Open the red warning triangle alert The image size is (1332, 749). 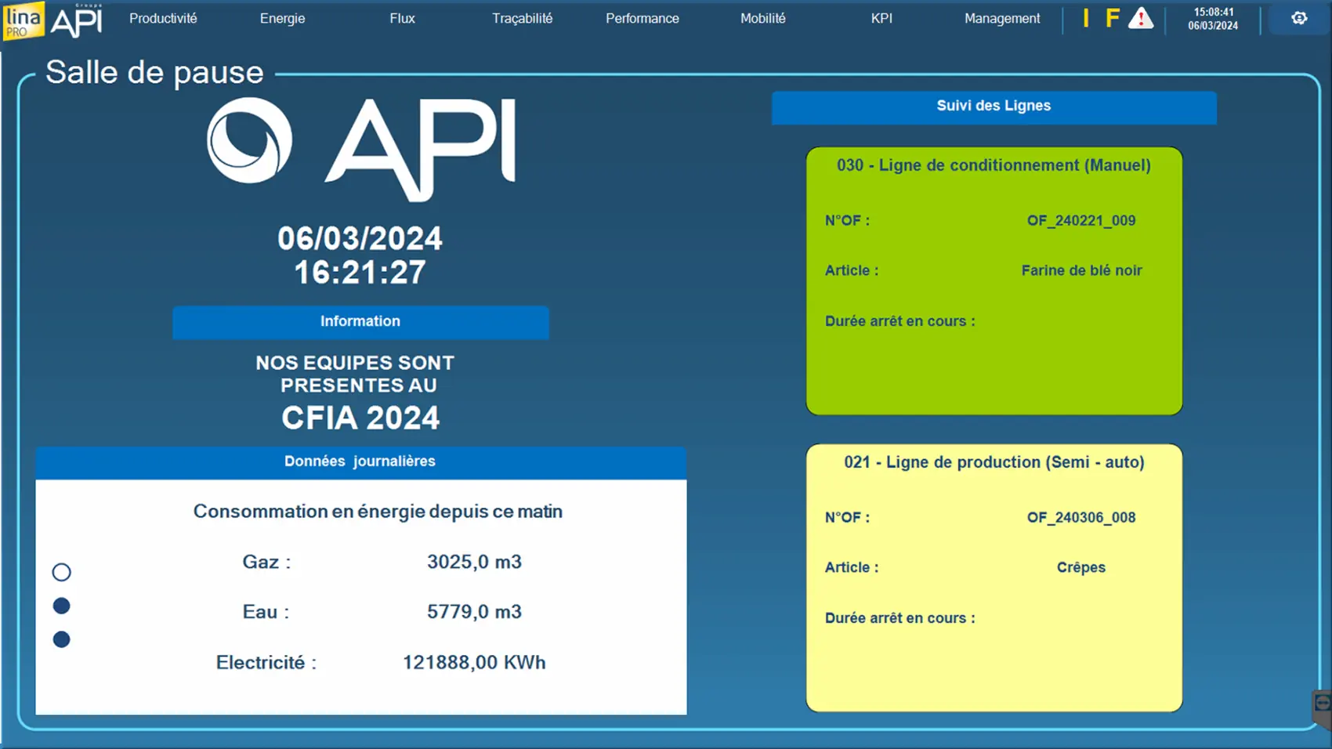pyautogui.click(x=1141, y=18)
